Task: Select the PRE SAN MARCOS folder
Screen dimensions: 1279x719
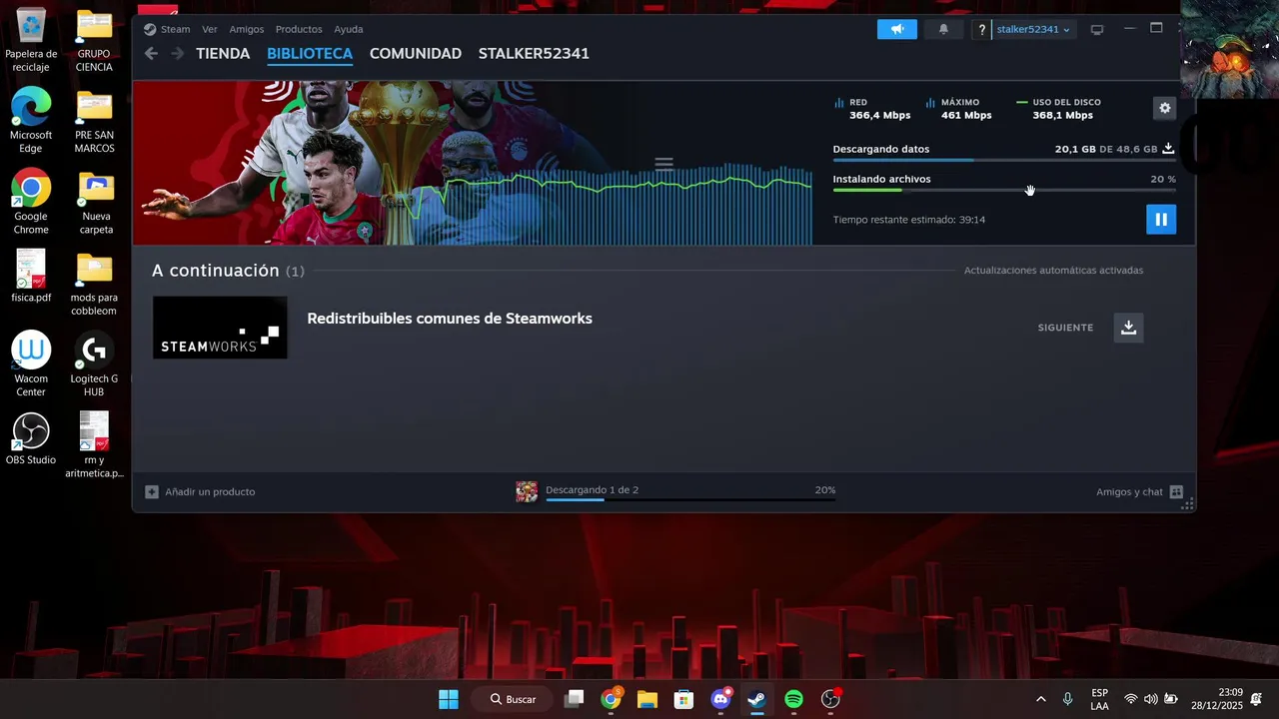Action: pos(94,121)
